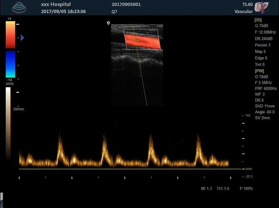Click the blue negative velocity color bar
The width and height of the screenshot is (279, 208).
(10, 64)
